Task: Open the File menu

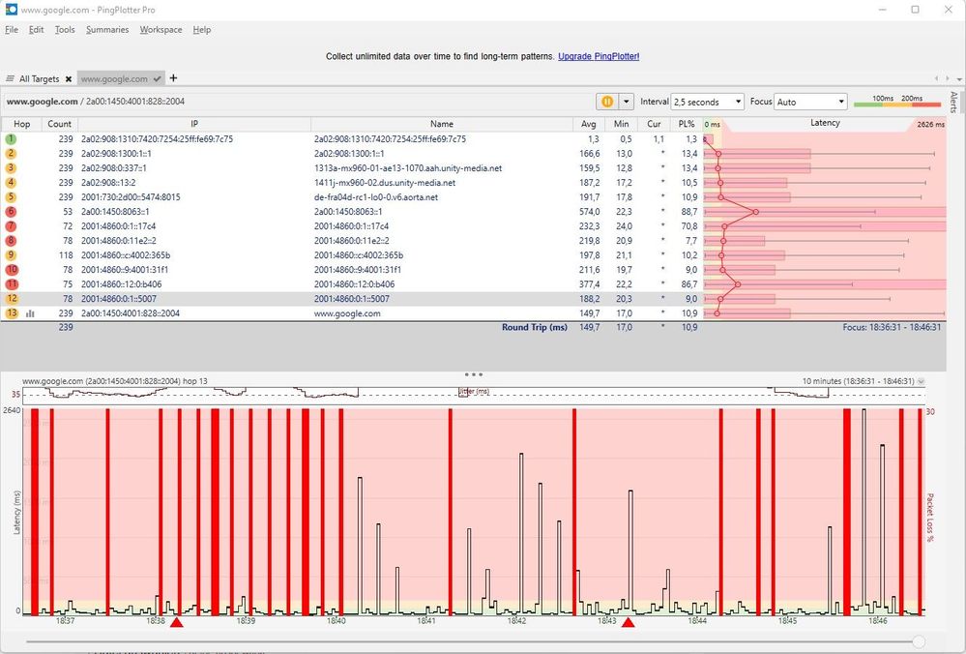Action: (12, 30)
